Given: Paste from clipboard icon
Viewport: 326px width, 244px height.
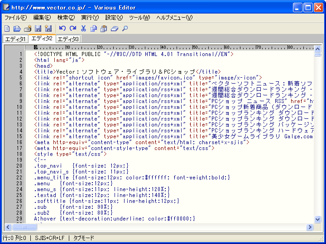Looking at the screenshot, I should tap(104, 28).
